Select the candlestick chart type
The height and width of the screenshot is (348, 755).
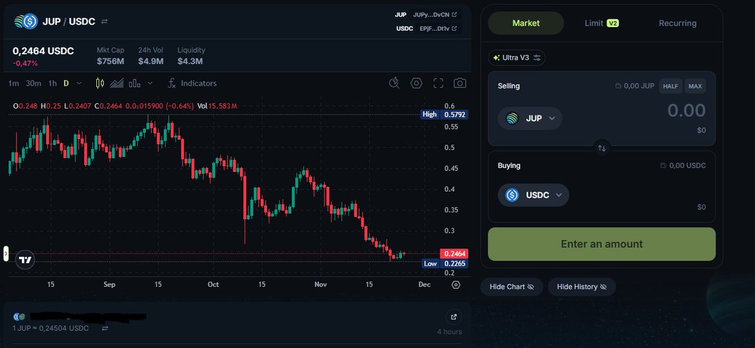point(99,83)
